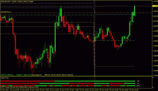Click the '22 Nov 03:00' time label
This screenshot has width=158, height=91.
[114, 90]
